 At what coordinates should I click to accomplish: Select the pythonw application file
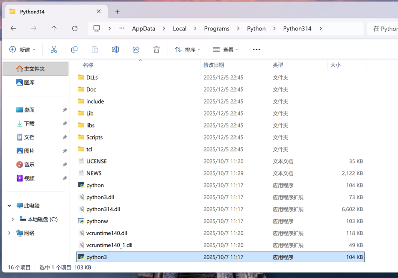[220, 221]
